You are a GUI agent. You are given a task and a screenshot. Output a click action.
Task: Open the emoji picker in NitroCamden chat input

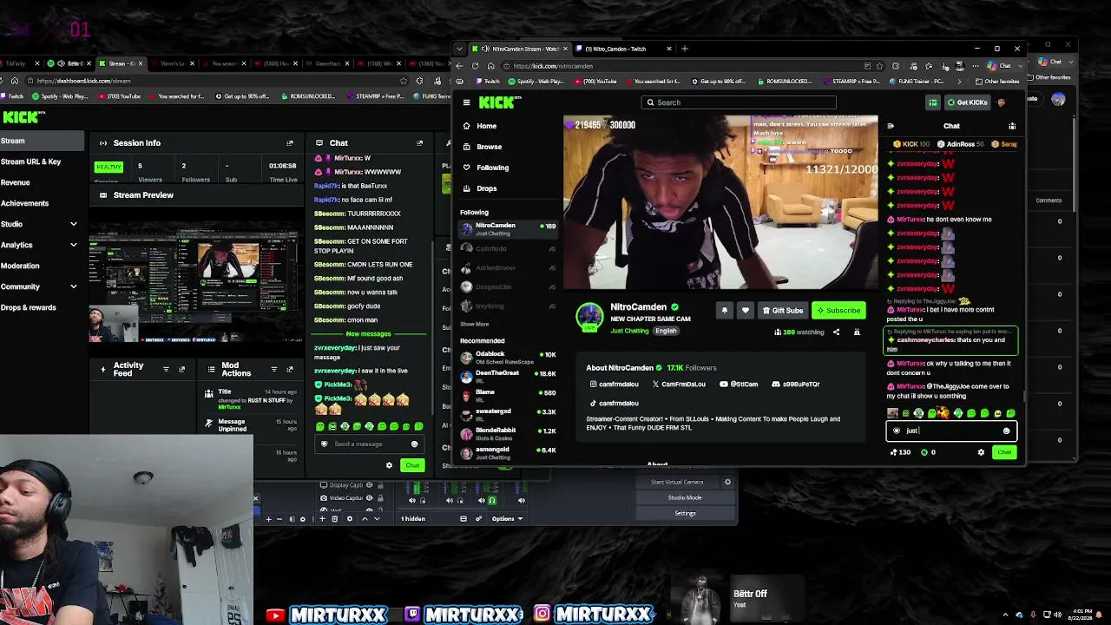coord(1007,431)
